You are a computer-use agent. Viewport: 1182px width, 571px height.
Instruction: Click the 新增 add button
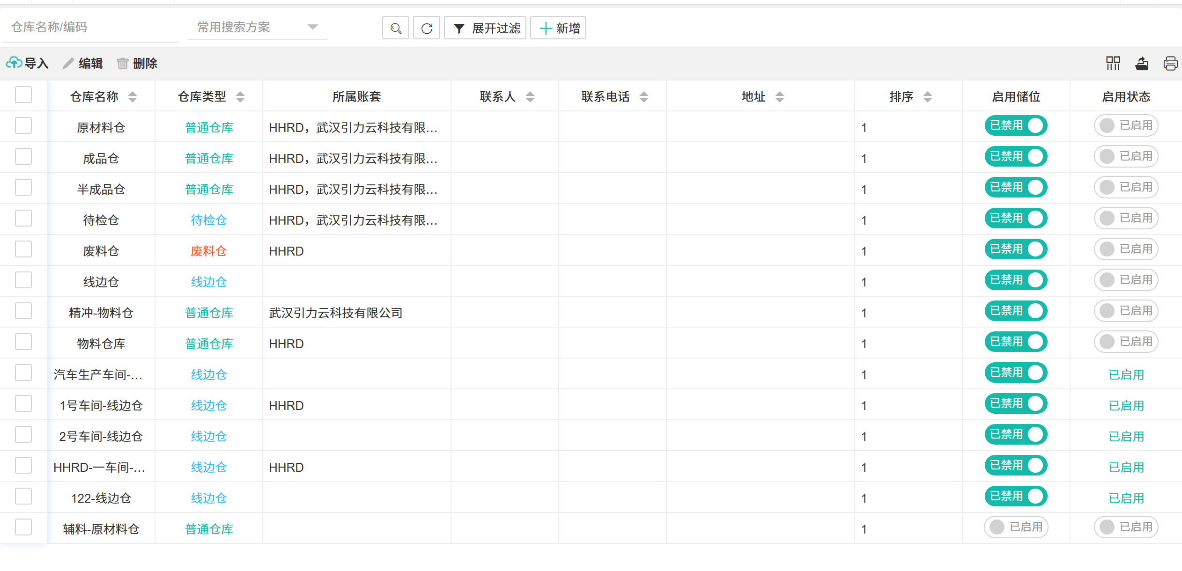click(558, 28)
